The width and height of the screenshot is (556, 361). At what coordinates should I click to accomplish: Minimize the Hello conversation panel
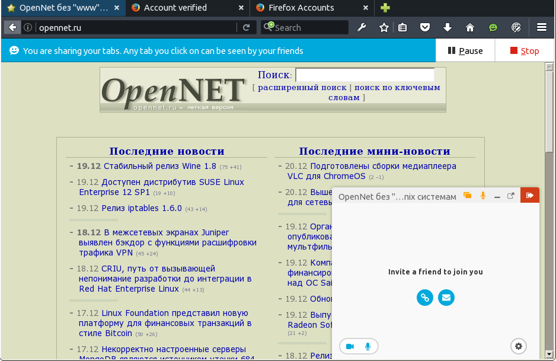pos(497,196)
